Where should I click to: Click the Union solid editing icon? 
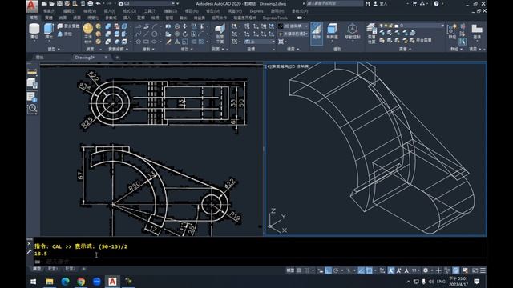click(108, 26)
